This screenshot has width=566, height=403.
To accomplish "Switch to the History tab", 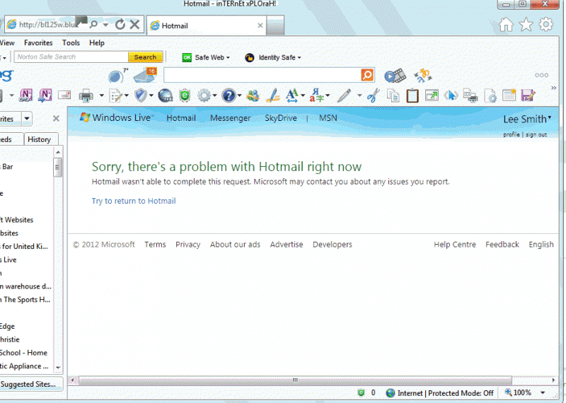I will (40, 139).
